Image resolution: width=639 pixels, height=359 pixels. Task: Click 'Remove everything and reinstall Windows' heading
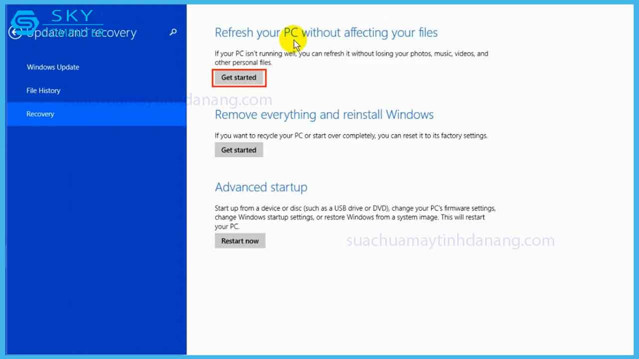coord(324,115)
